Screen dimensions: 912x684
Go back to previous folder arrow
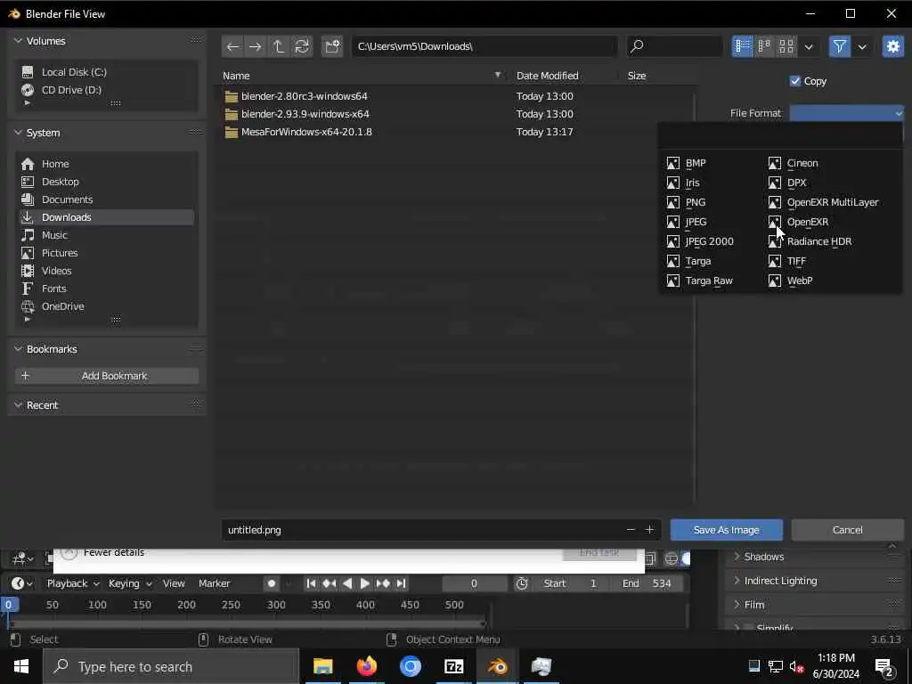point(232,46)
